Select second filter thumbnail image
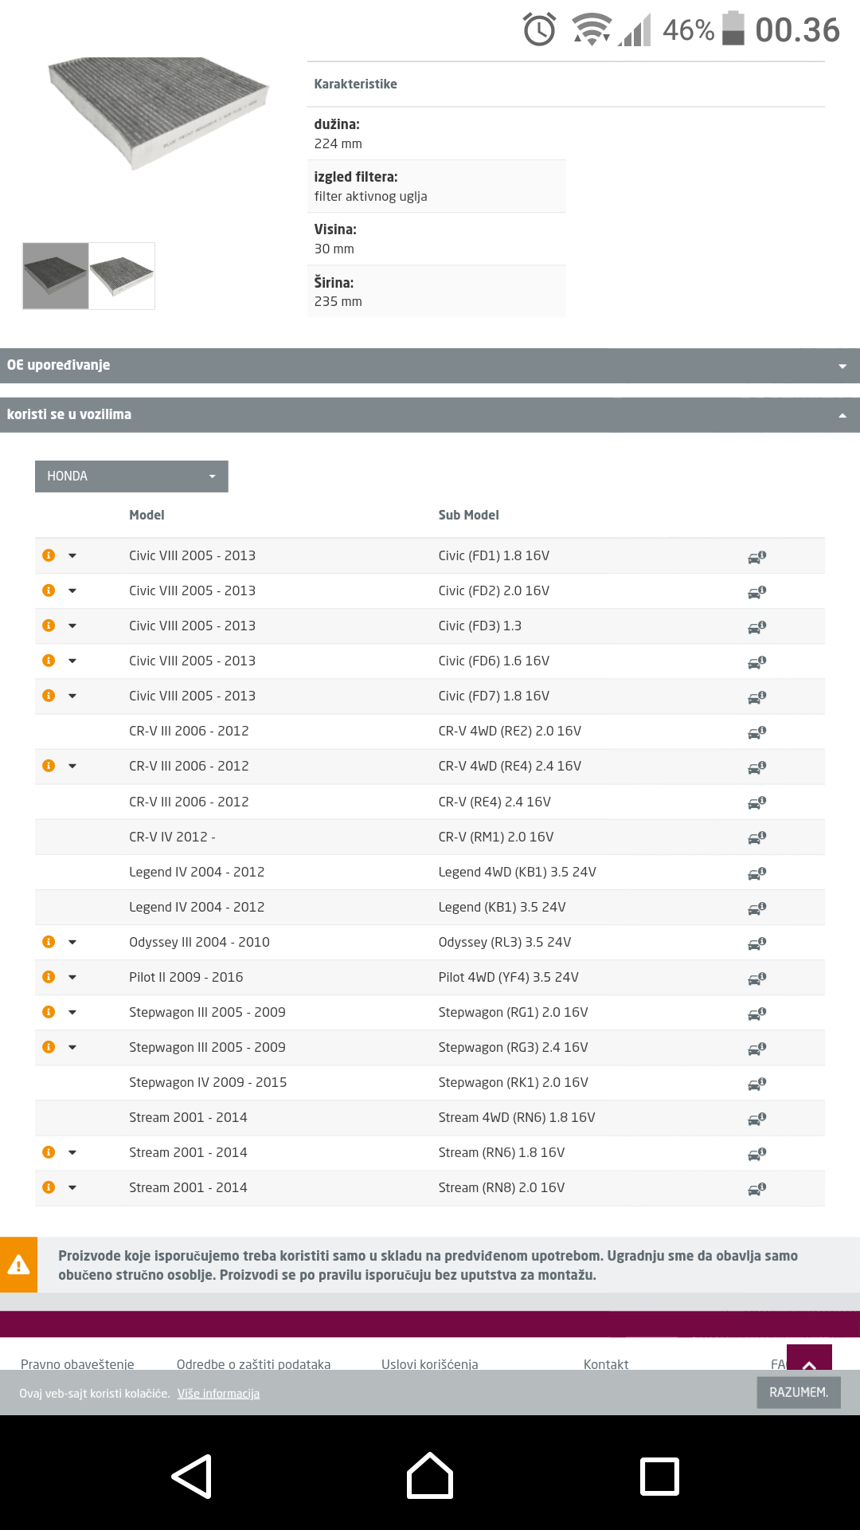860x1530 pixels. point(122,276)
